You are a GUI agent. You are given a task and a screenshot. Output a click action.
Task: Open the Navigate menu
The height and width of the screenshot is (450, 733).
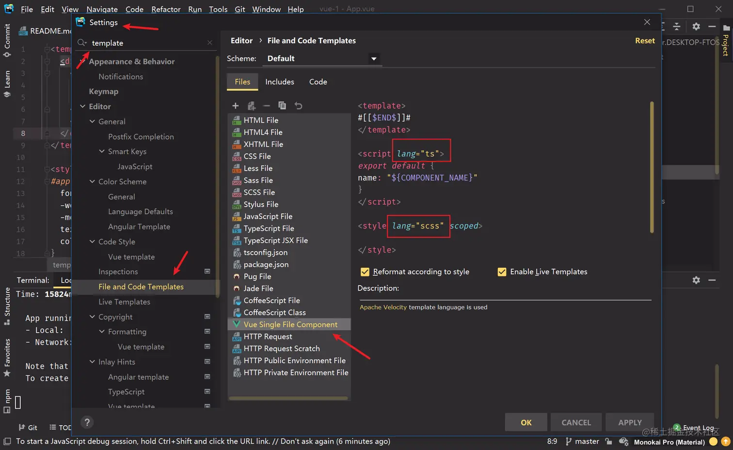point(102,9)
